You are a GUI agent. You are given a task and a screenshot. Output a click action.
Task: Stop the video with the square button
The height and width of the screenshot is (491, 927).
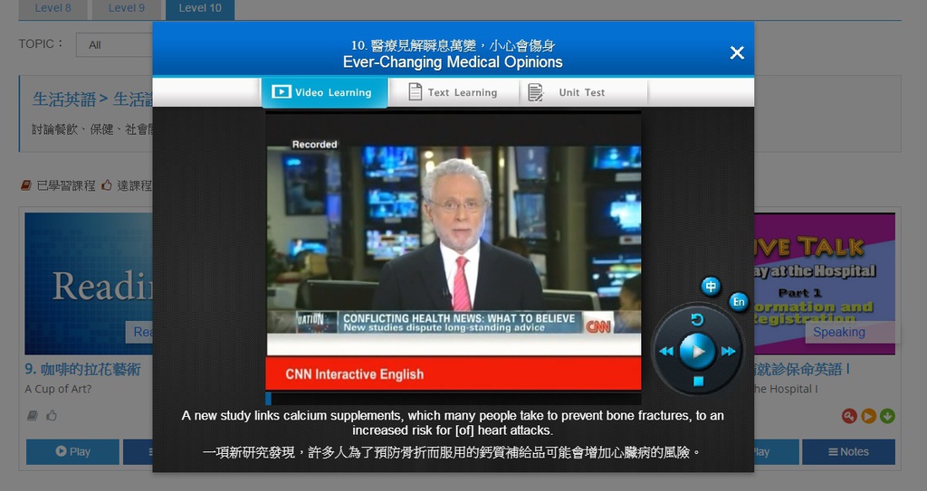tap(698, 381)
